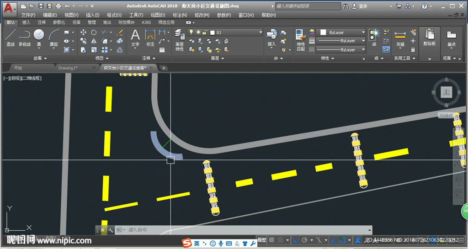Switch to the 参数化 ribbon tab
The height and width of the screenshot is (249, 468).
[x=59, y=22]
